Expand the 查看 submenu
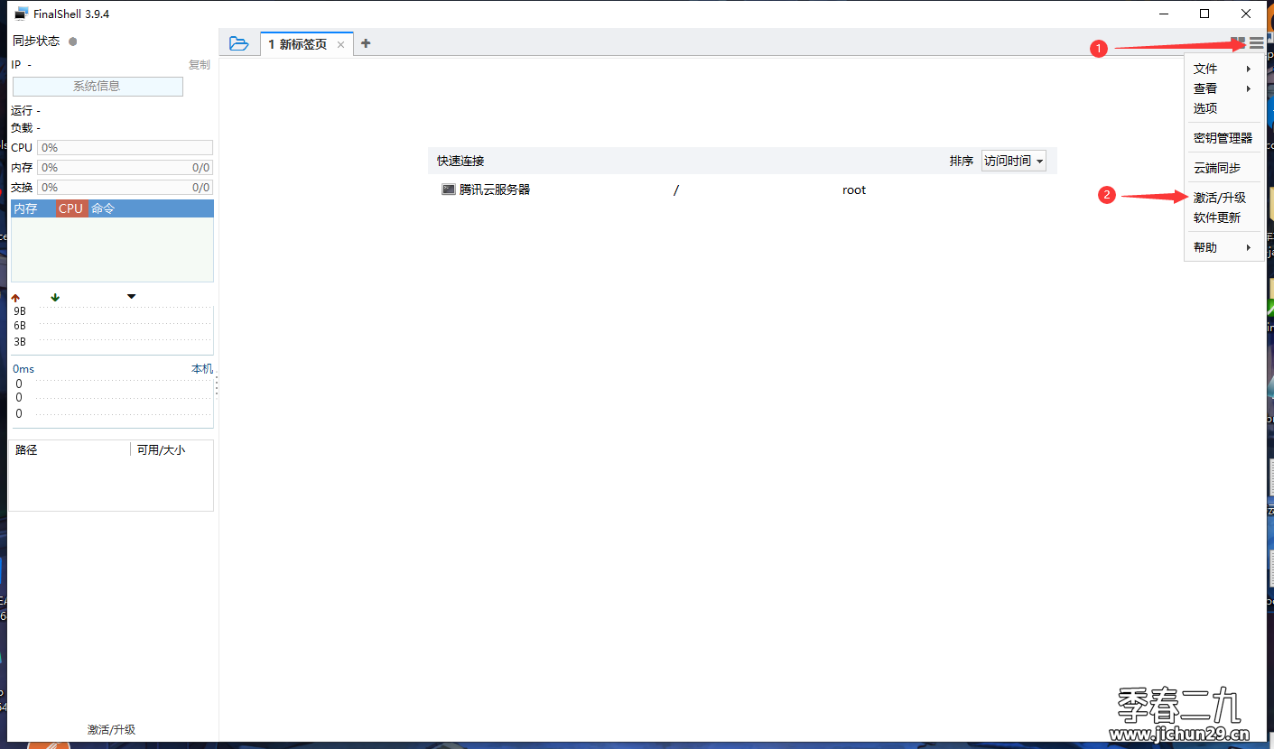This screenshot has height=749, width=1274. coord(1223,88)
